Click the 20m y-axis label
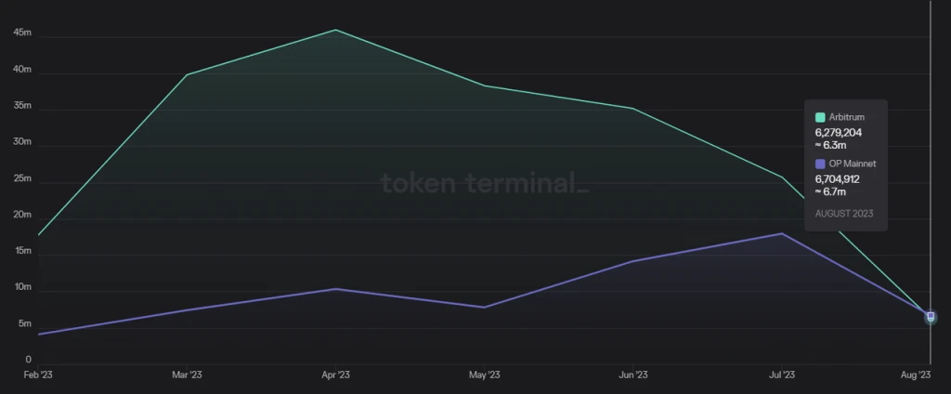 tap(22, 215)
